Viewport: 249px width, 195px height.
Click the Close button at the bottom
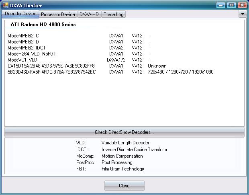point(124,185)
